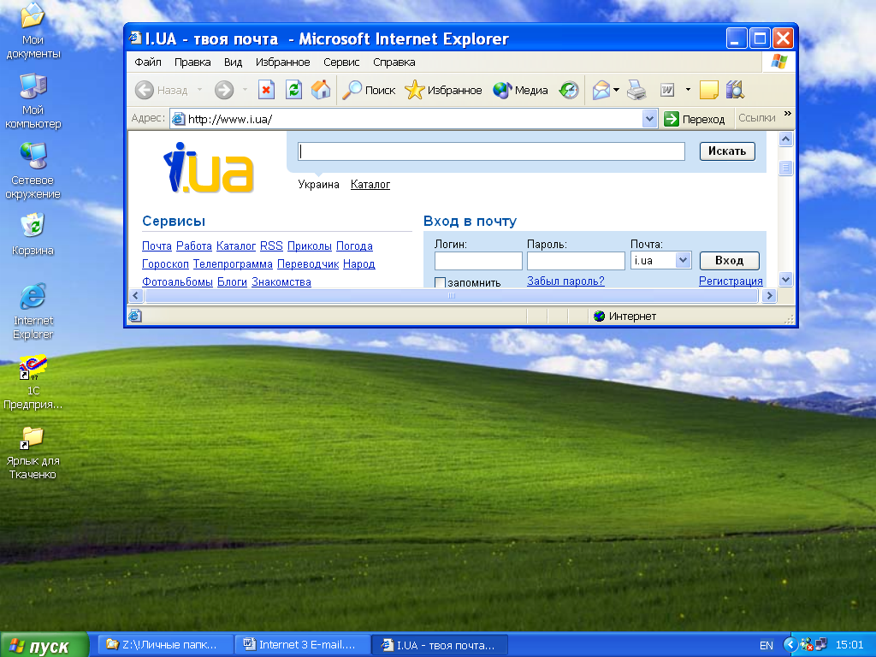Open the Гороскоп services link
876x657 pixels.
coord(165,263)
